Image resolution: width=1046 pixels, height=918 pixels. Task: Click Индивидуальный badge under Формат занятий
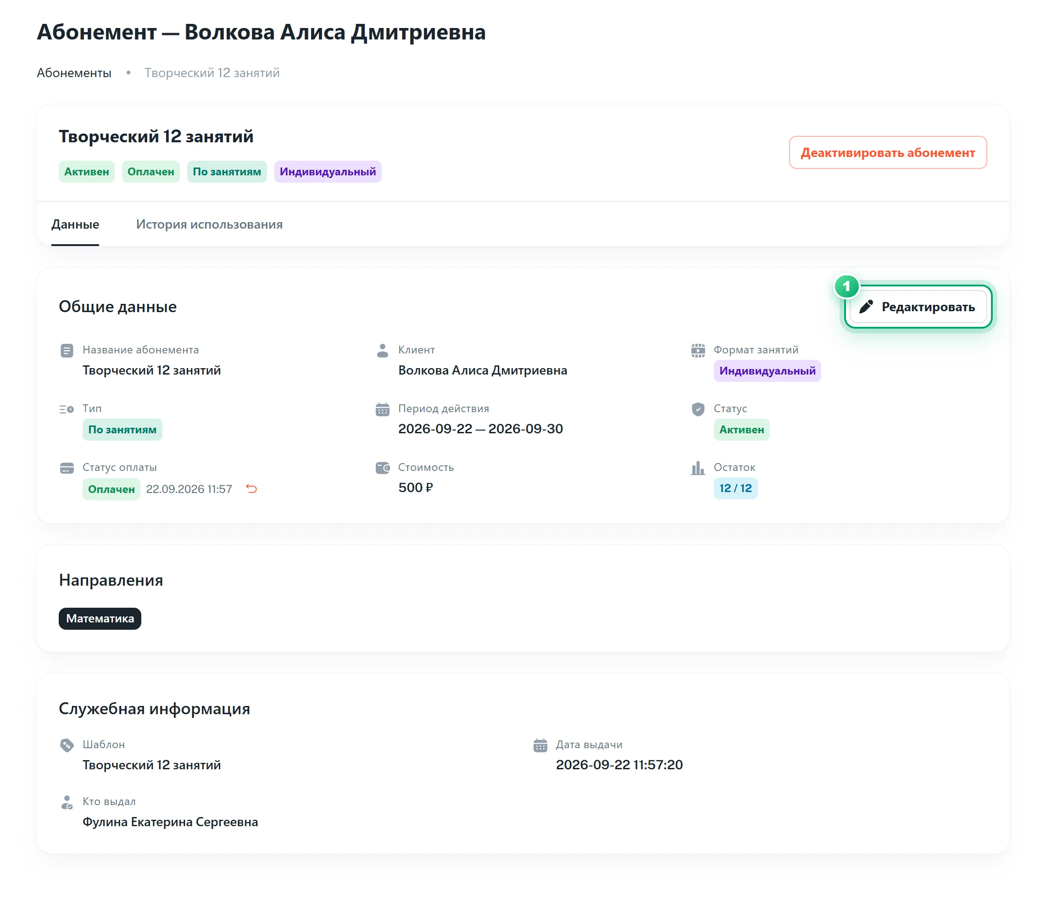coord(767,371)
